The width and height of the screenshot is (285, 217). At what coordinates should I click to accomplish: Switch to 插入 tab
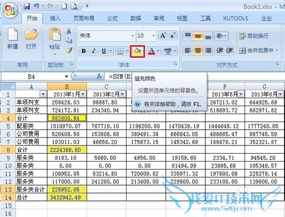click(x=55, y=18)
